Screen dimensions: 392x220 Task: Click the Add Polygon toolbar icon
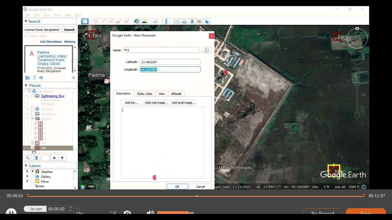pos(103,21)
